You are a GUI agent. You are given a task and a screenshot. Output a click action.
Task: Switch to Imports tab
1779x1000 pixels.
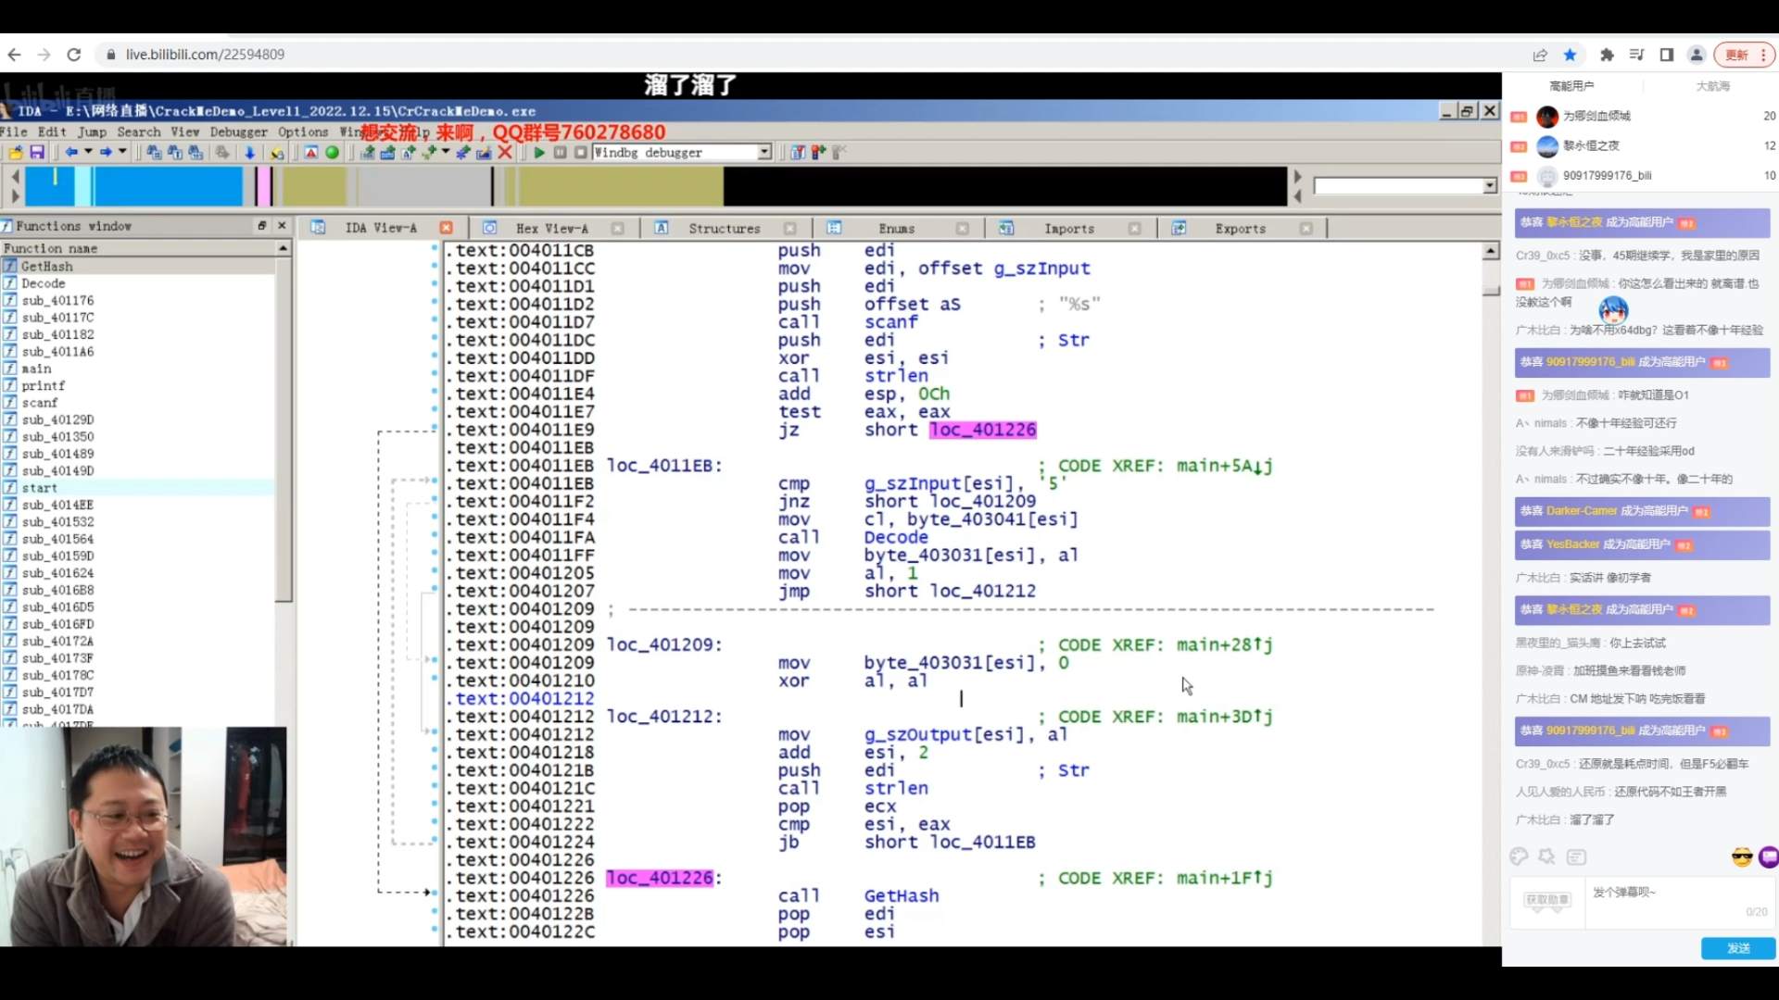[x=1069, y=229]
